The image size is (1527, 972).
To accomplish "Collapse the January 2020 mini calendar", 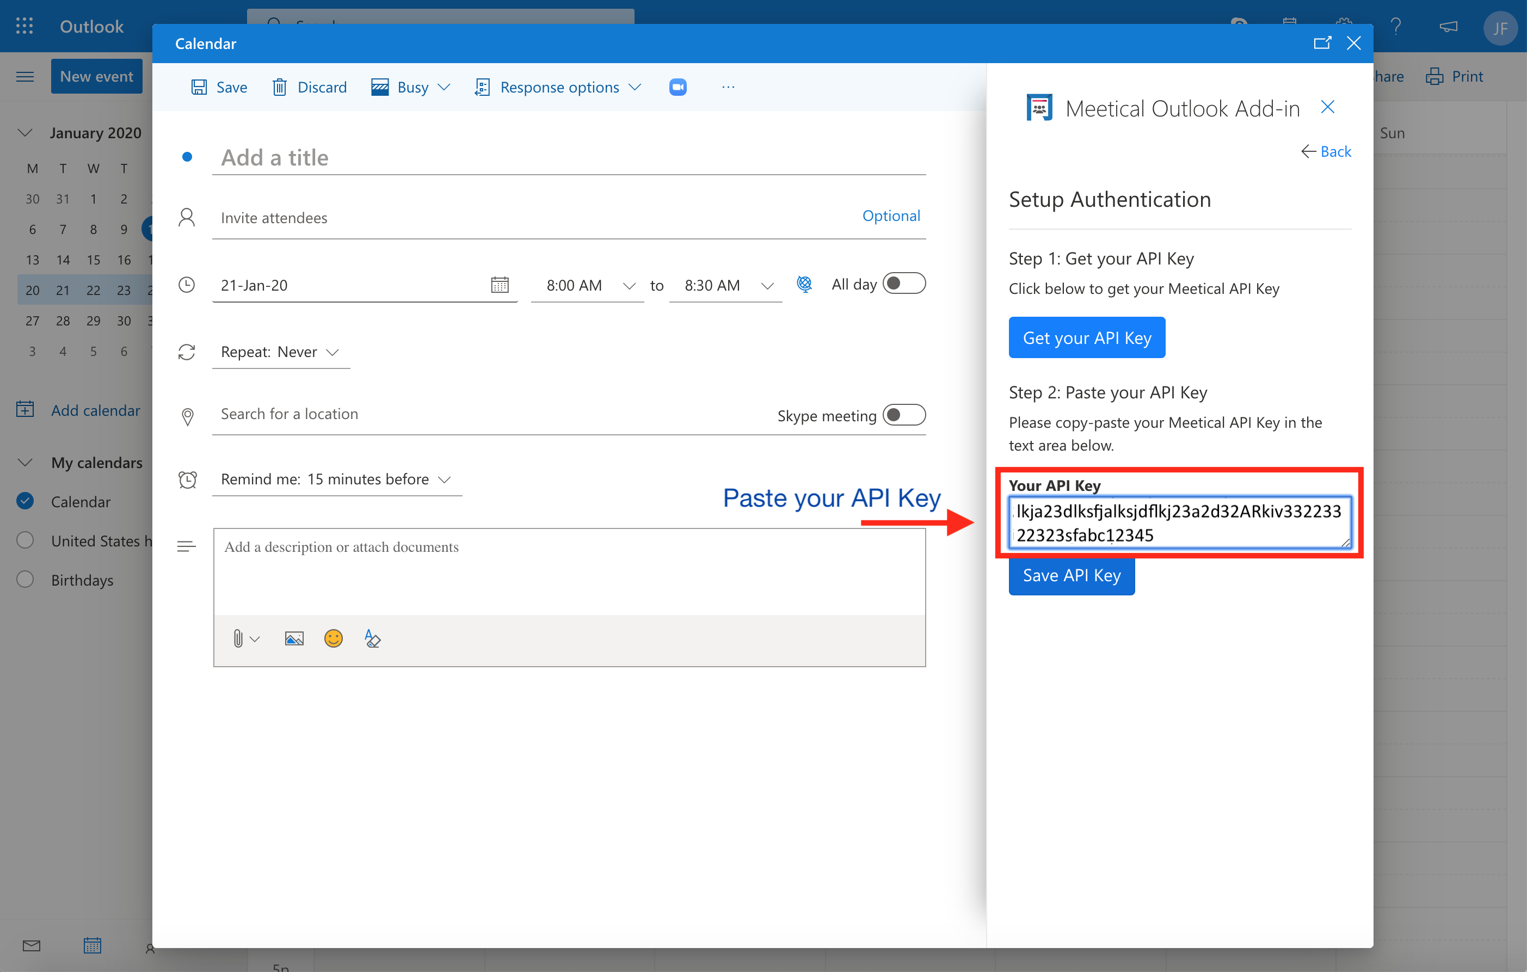I will coord(24,132).
